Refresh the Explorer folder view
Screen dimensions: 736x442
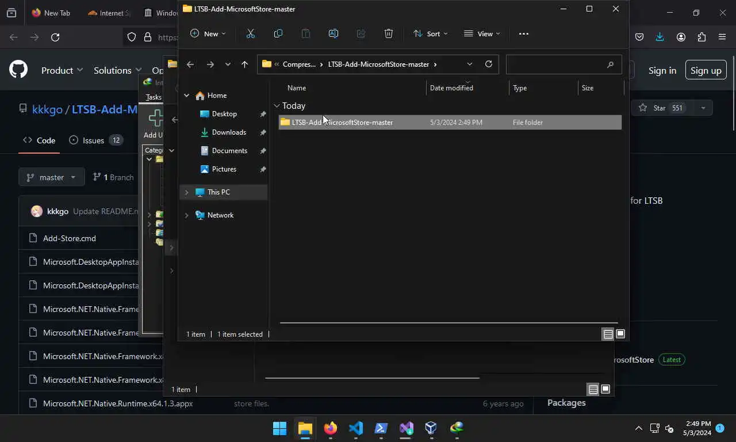click(489, 64)
